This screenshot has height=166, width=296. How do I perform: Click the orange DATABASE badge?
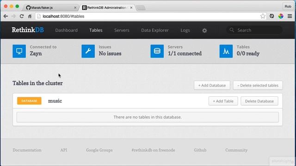29,101
